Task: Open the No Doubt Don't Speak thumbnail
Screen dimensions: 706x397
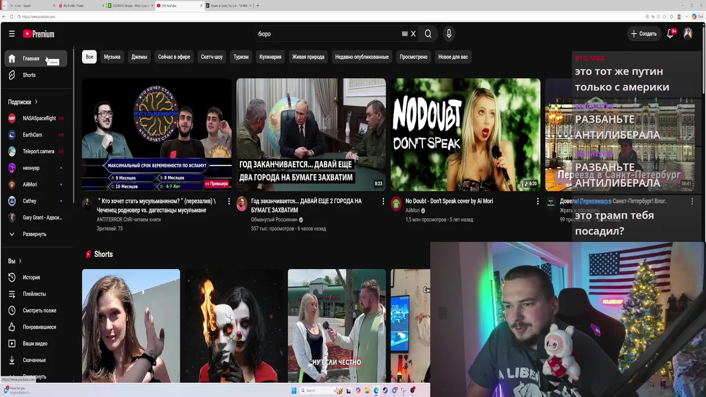Action: tap(466, 135)
